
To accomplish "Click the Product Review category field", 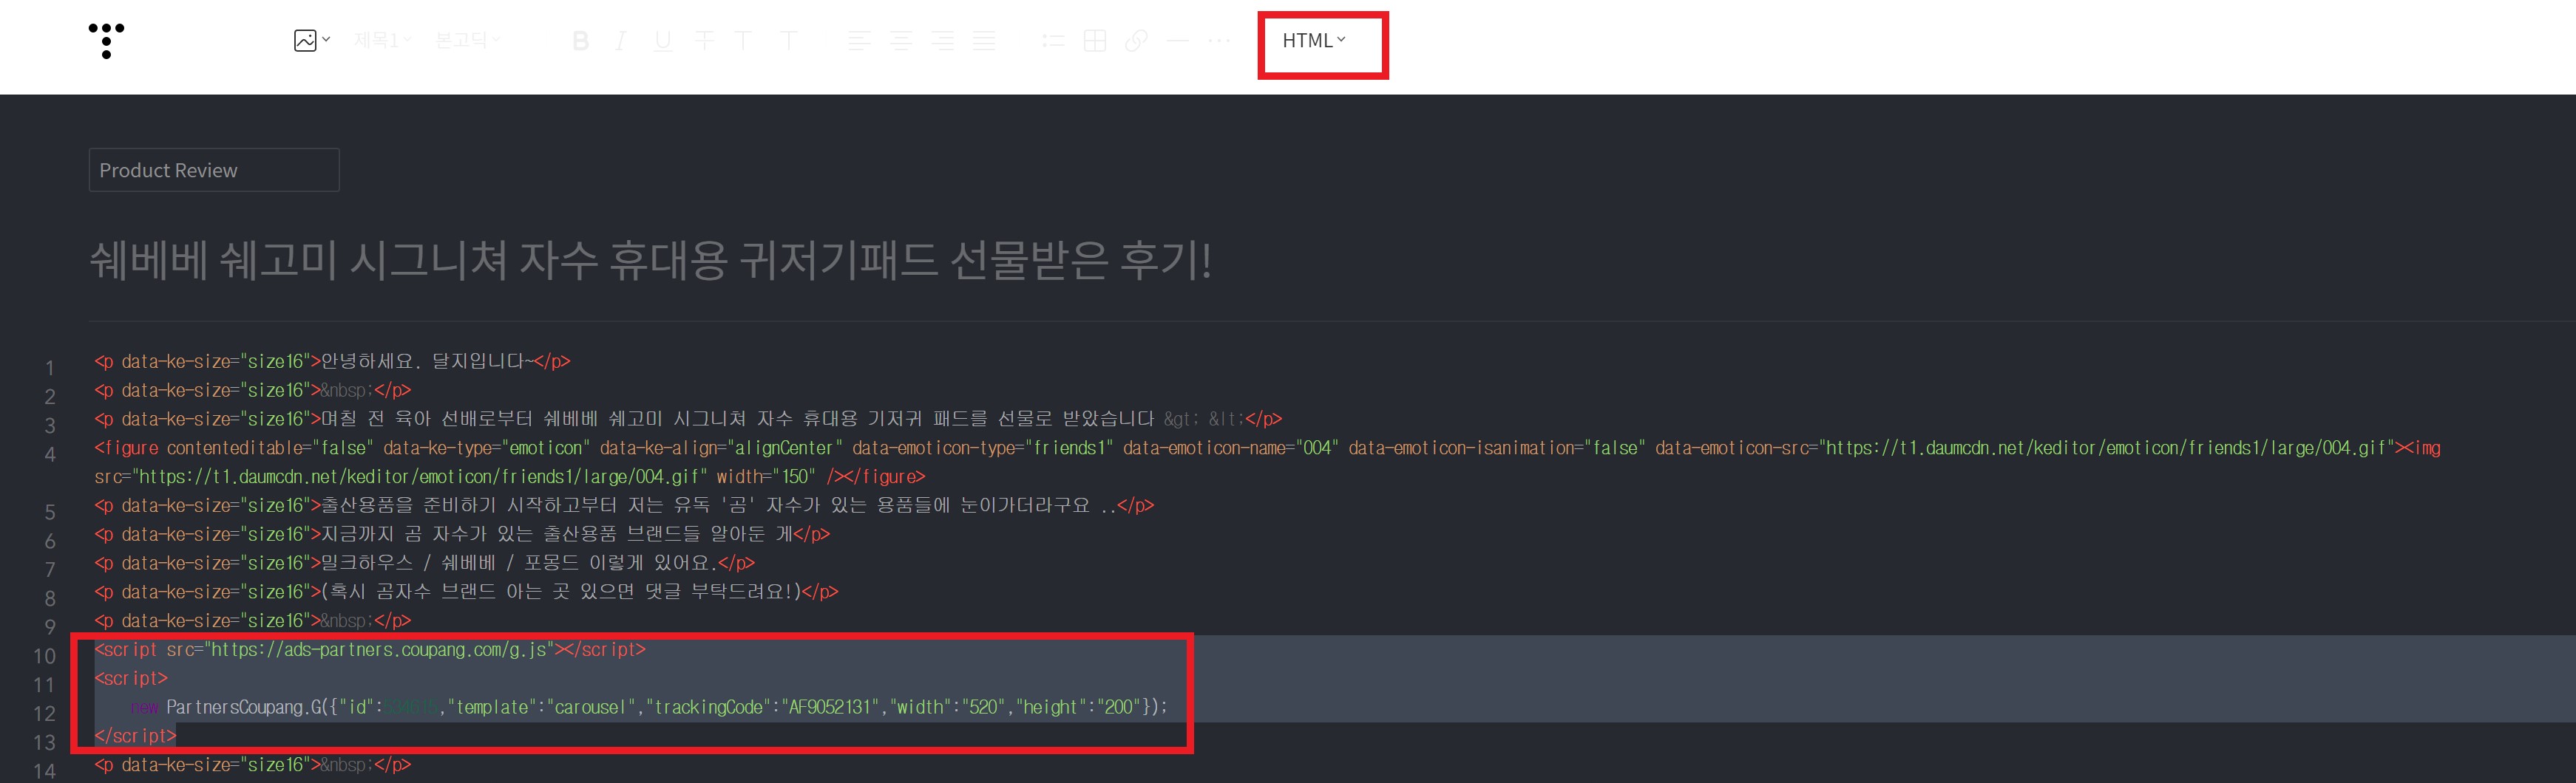I will tap(214, 170).
